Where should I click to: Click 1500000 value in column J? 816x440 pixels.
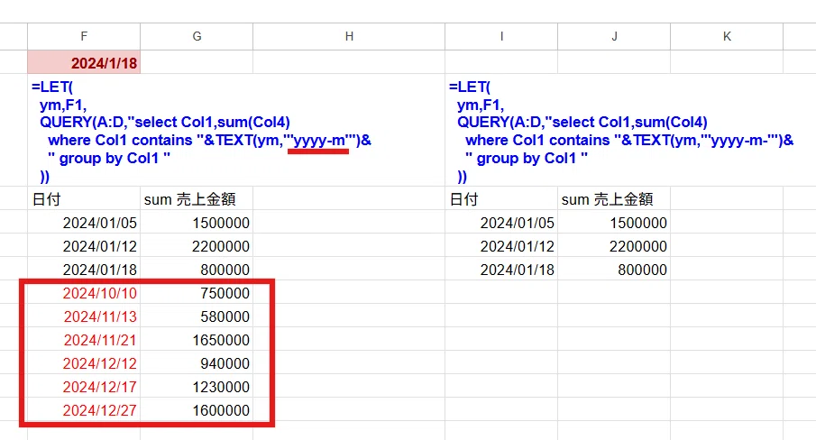[614, 223]
